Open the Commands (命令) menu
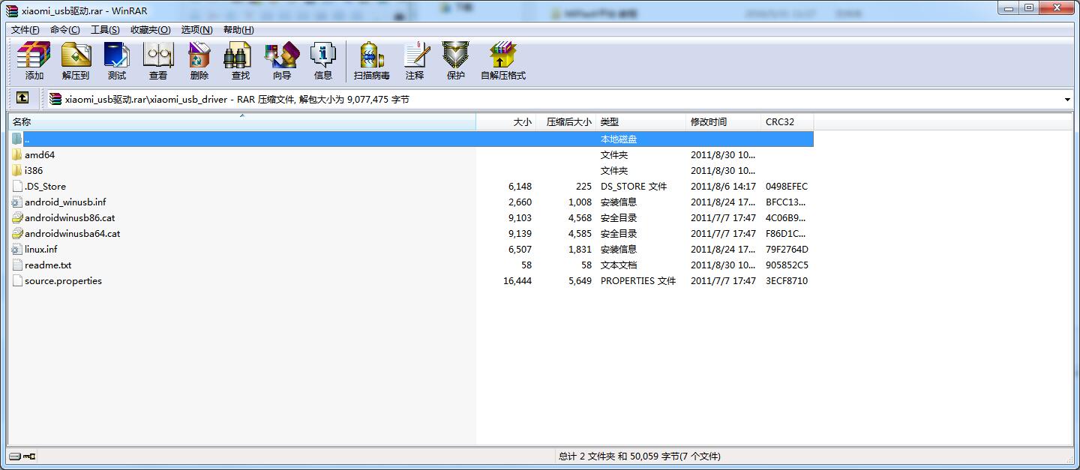This screenshot has width=1080, height=470. click(x=65, y=29)
